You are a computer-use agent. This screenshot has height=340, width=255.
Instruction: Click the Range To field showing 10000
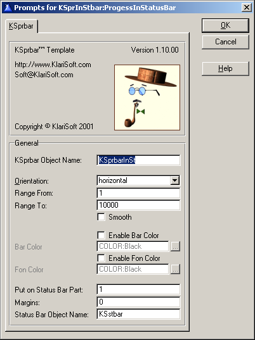click(138, 205)
